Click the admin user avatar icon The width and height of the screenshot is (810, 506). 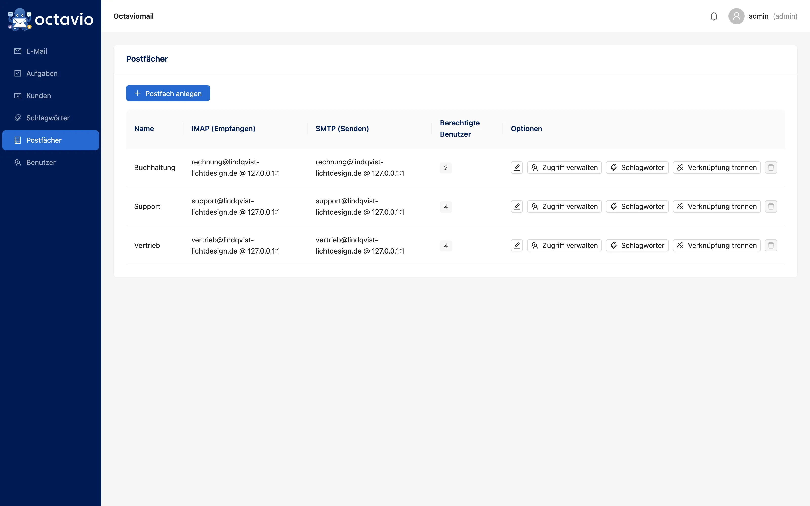(736, 16)
